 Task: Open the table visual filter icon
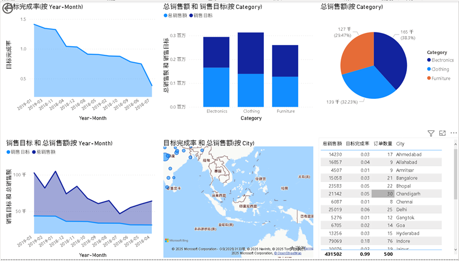coord(431,133)
